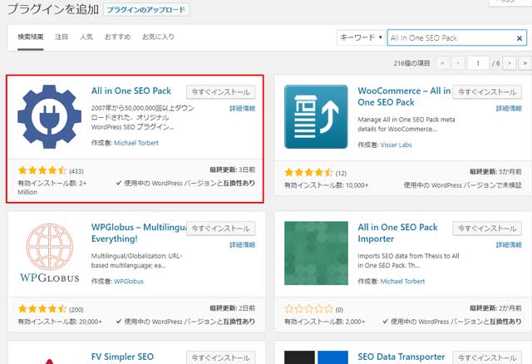Install WPGlobus plugin now

click(221, 229)
